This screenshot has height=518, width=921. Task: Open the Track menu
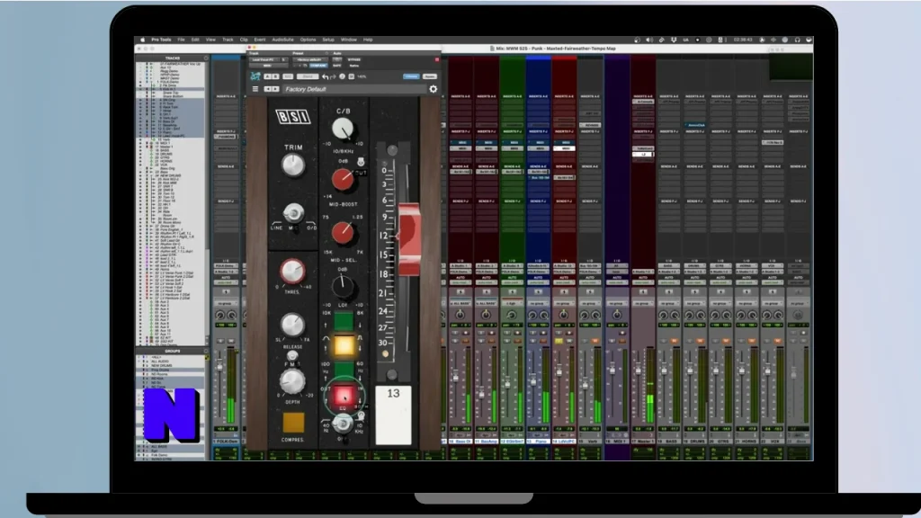click(x=228, y=40)
